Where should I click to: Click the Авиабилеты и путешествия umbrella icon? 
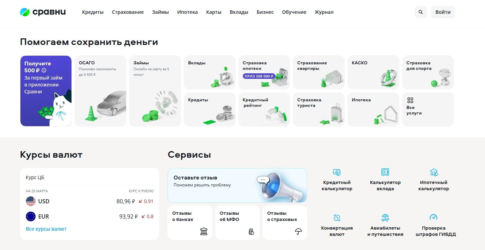click(x=385, y=217)
